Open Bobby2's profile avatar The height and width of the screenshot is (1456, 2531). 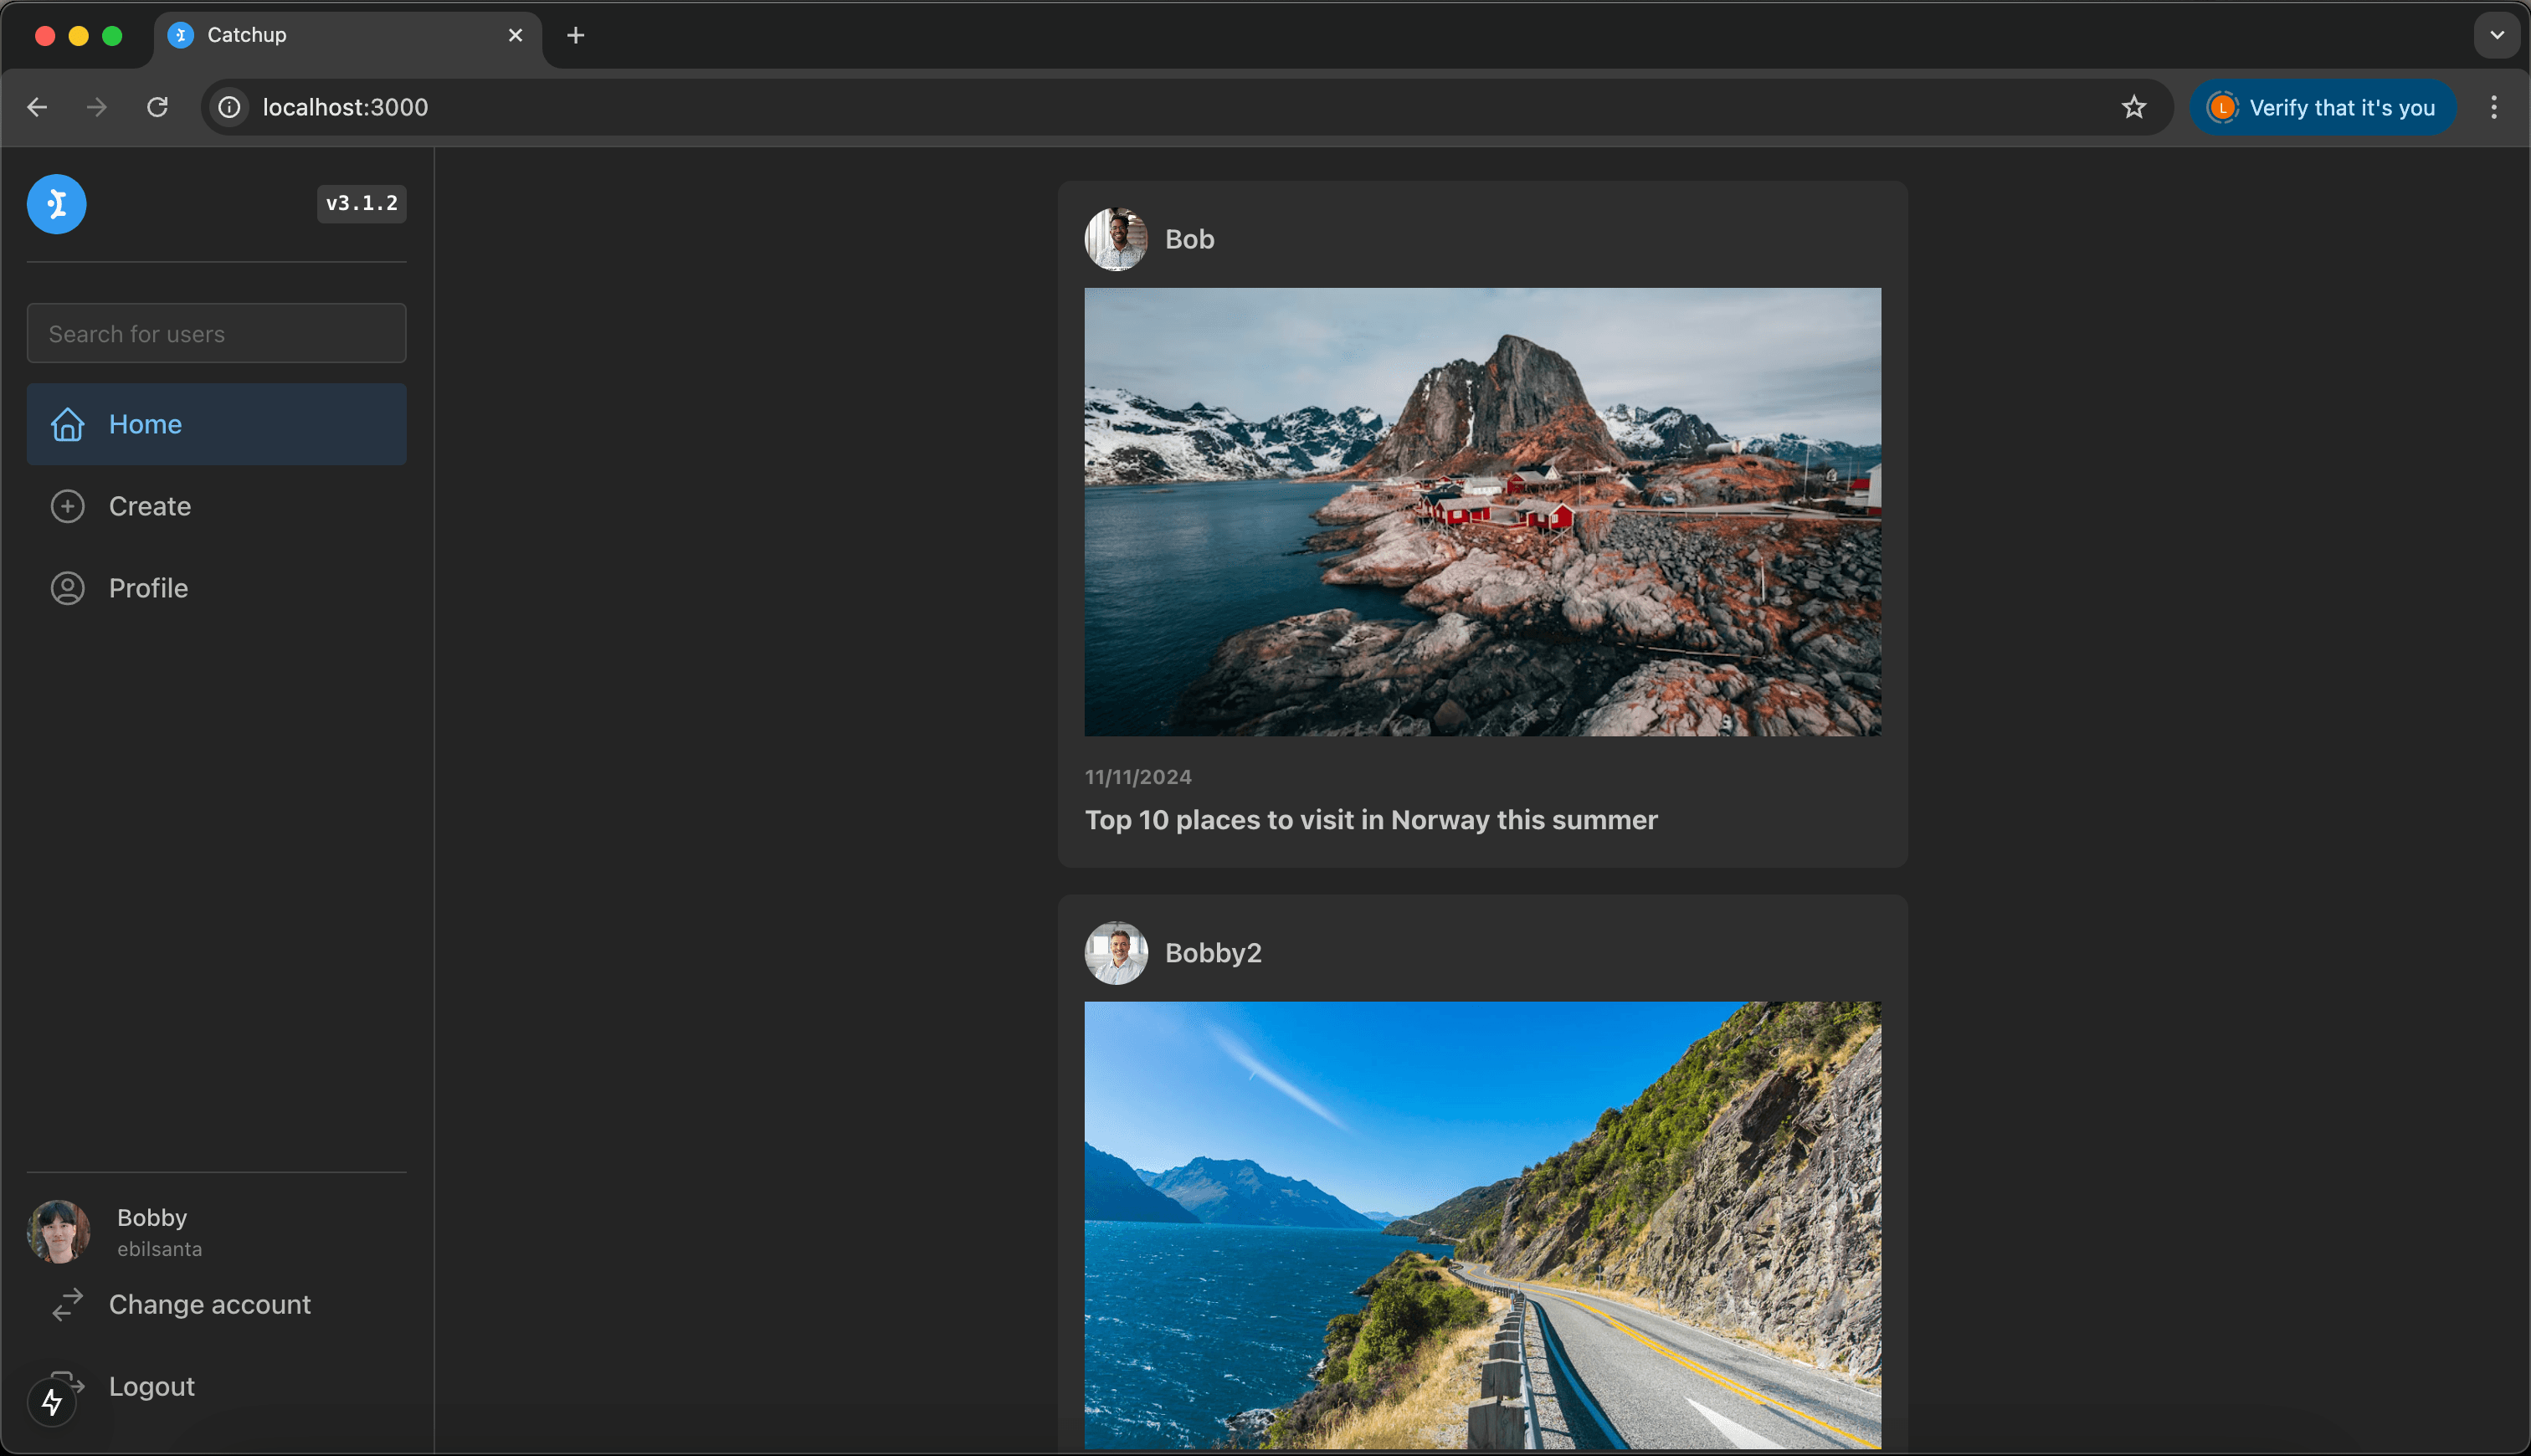click(x=1116, y=953)
